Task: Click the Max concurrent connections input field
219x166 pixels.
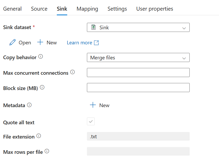Action: coord(138,73)
